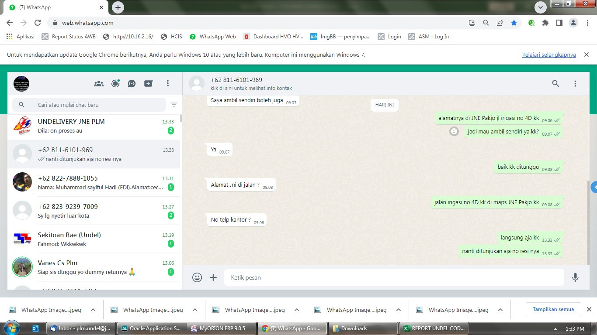597x335 pixels.
Task: Click zoom magnifier icon in address bar
Action: (486, 23)
